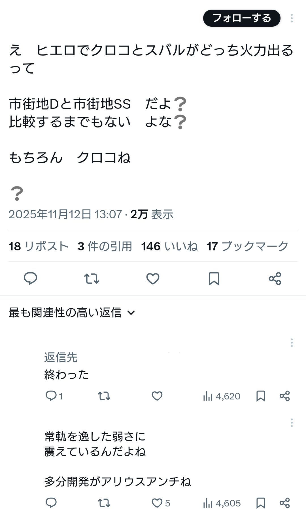Like the reply with 5 likes

pos(157,503)
